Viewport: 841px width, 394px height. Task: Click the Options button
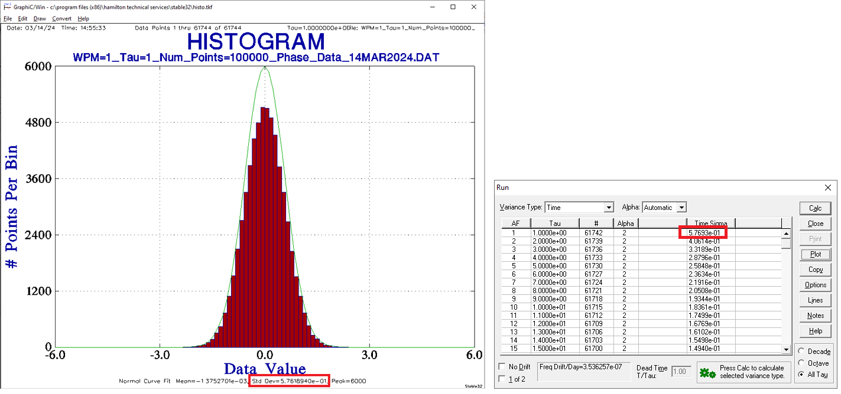[x=816, y=285]
